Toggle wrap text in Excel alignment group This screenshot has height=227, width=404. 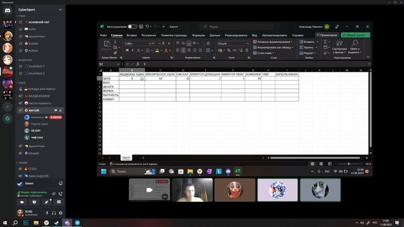point(208,44)
